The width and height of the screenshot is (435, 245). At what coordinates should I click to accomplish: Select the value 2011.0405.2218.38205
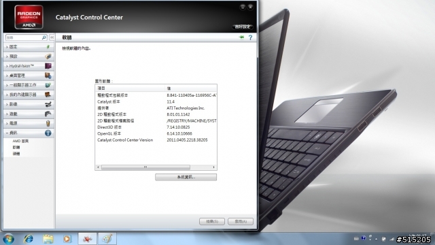(187, 140)
